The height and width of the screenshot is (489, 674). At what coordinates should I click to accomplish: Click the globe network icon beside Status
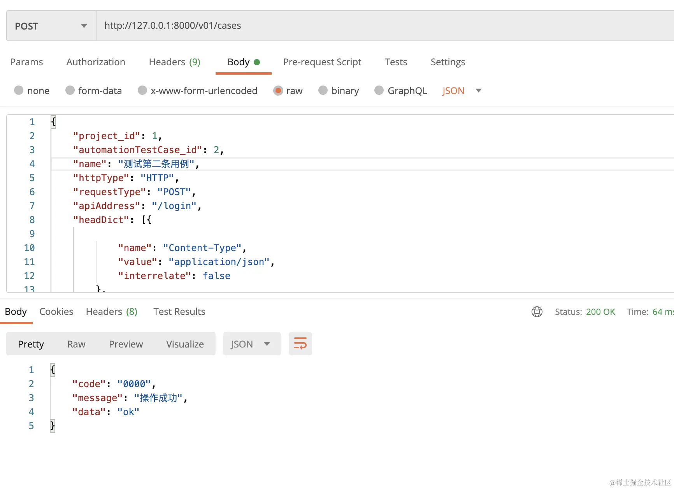pos(537,312)
